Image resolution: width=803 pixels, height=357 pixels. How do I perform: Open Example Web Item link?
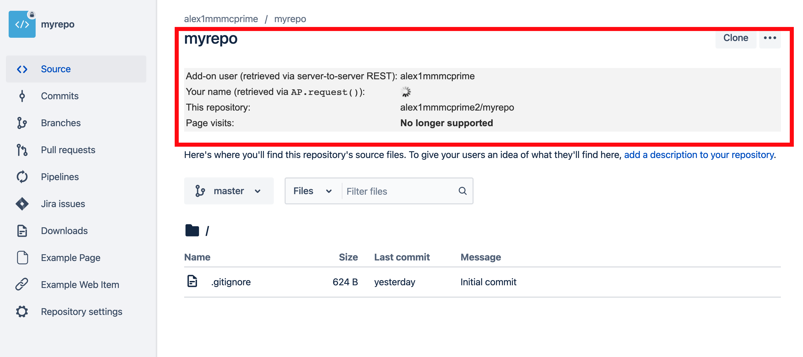click(76, 284)
